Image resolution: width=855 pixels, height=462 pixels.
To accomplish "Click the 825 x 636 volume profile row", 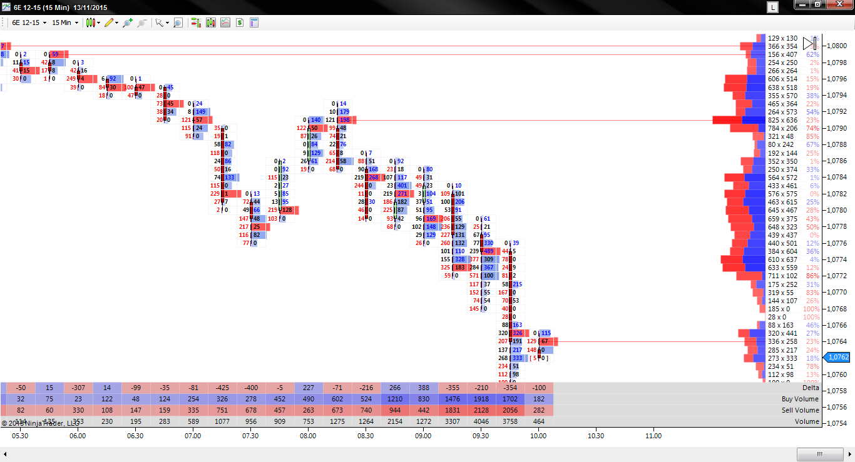I will click(782, 120).
